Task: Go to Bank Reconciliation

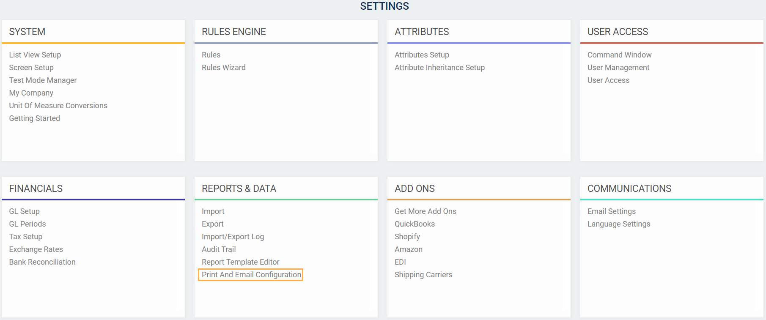Action: pyautogui.click(x=42, y=262)
